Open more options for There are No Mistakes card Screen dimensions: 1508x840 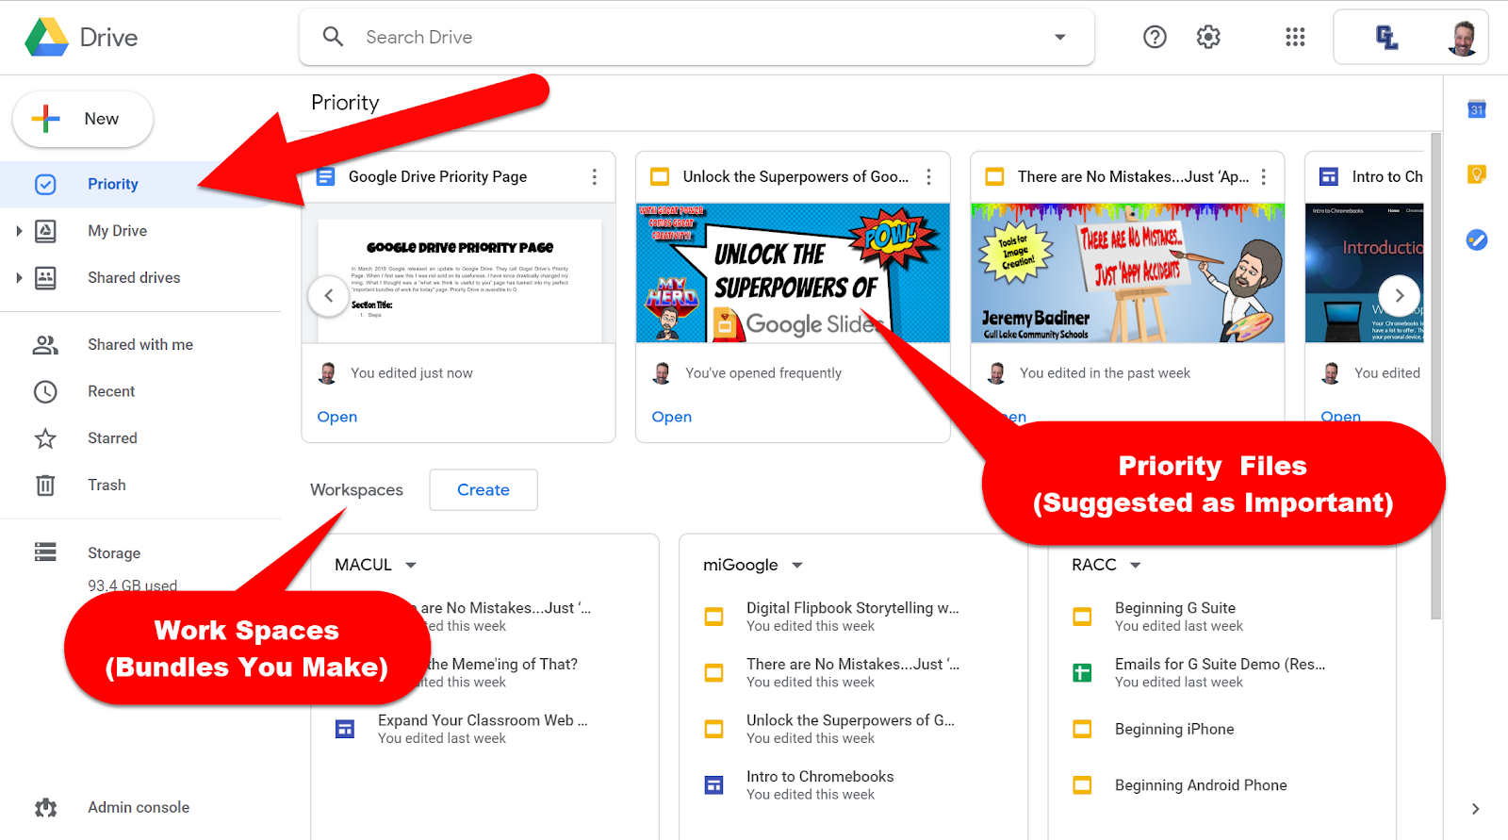coord(1264,176)
